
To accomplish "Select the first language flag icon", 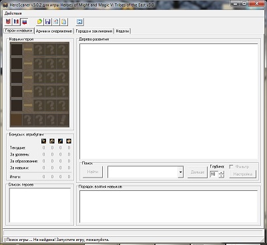I will click(8, 21).
